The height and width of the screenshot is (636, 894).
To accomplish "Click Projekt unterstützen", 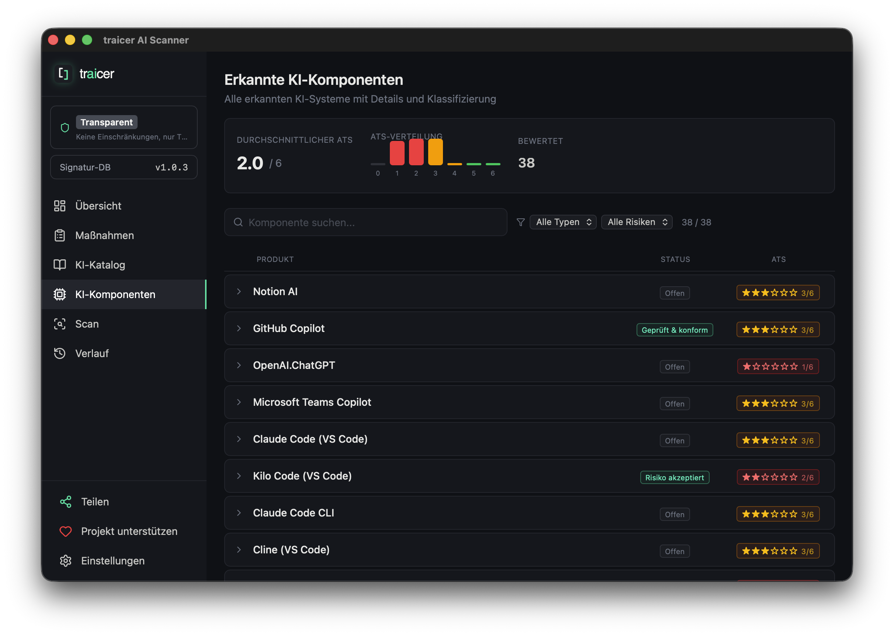I will [129, 531].
